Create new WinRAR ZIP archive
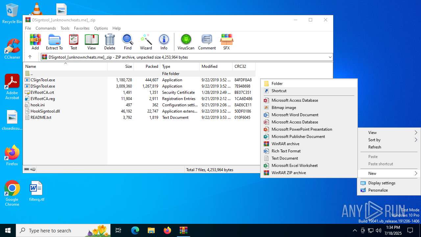Screen dimensions: 421x237 [309, 173]
